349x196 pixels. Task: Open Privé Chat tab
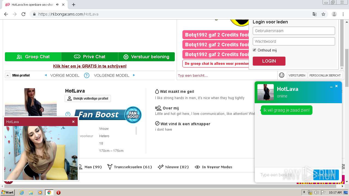[90, 57]
